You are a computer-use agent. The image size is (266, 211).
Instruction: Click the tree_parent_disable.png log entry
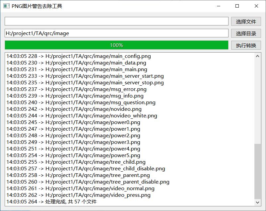88,182
